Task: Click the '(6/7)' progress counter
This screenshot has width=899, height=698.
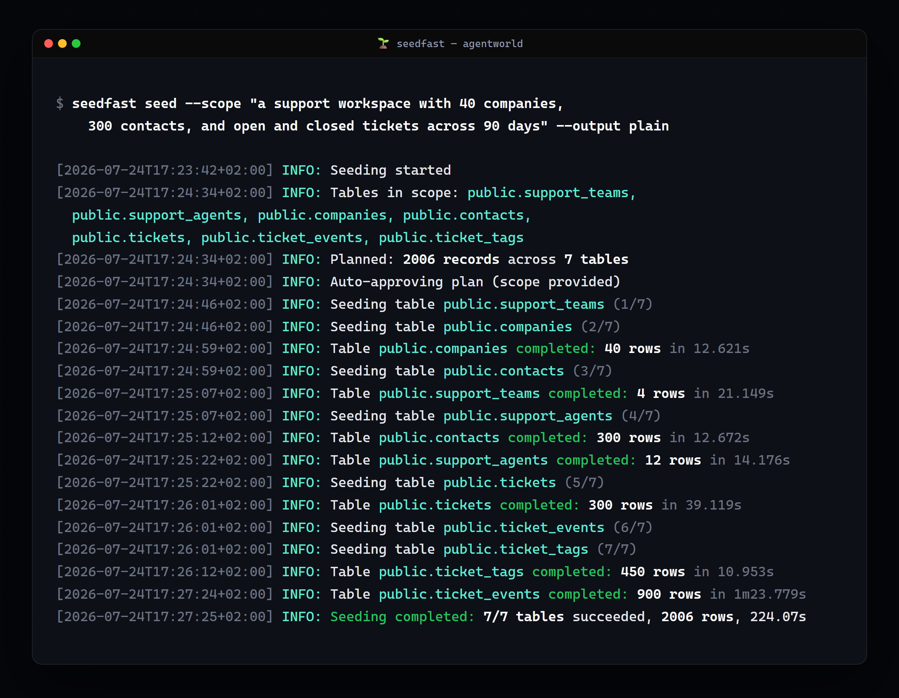Action: [x=633, y=528]
